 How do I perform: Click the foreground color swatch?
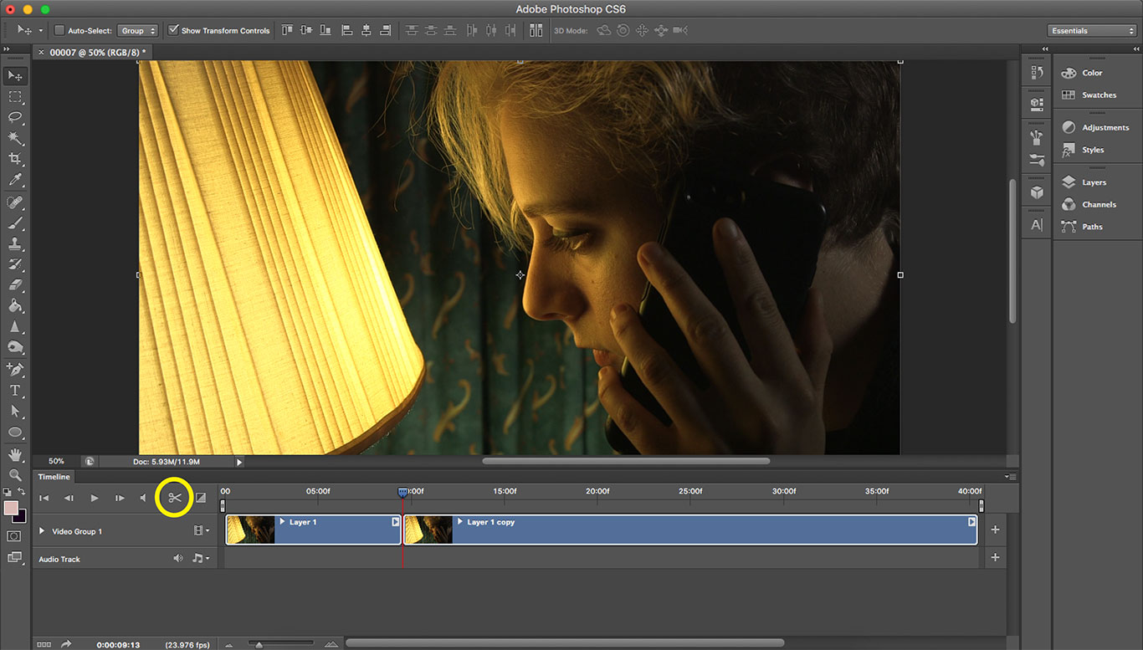pos(10,508)
